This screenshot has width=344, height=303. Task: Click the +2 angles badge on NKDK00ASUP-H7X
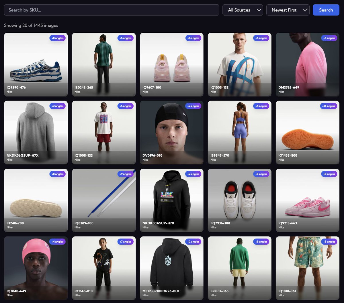click(193, 174)
